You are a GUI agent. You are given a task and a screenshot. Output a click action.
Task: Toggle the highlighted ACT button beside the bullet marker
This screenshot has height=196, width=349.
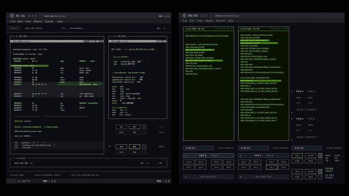click(120, 147)
